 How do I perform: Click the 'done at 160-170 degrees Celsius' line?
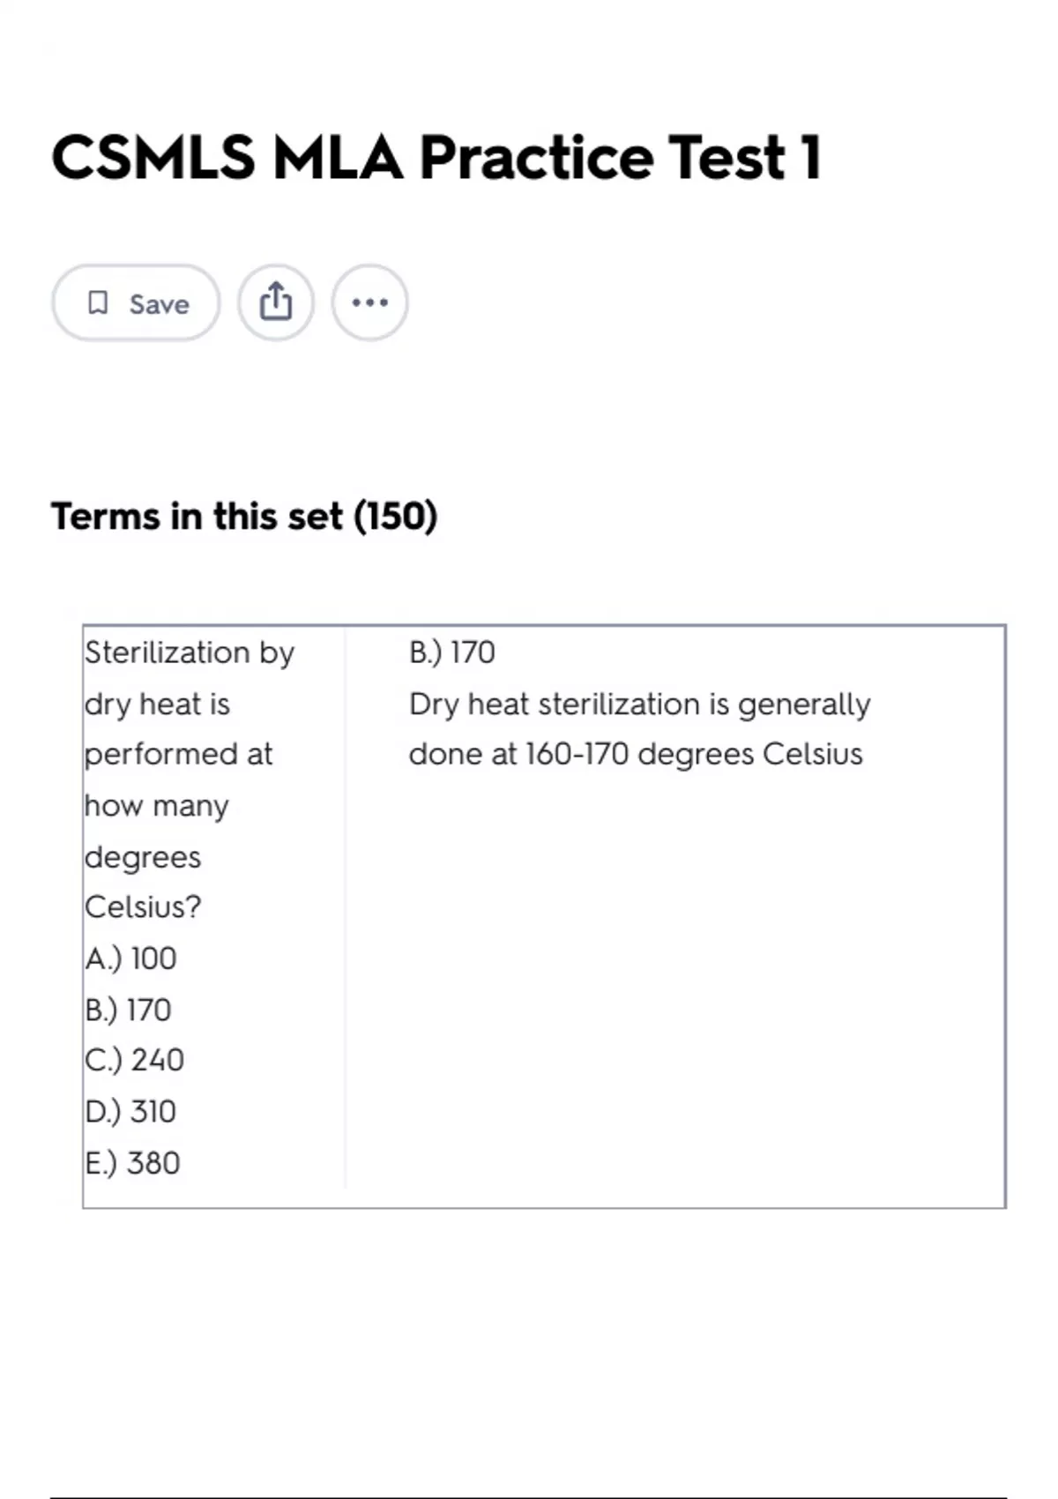pos(636,755)
